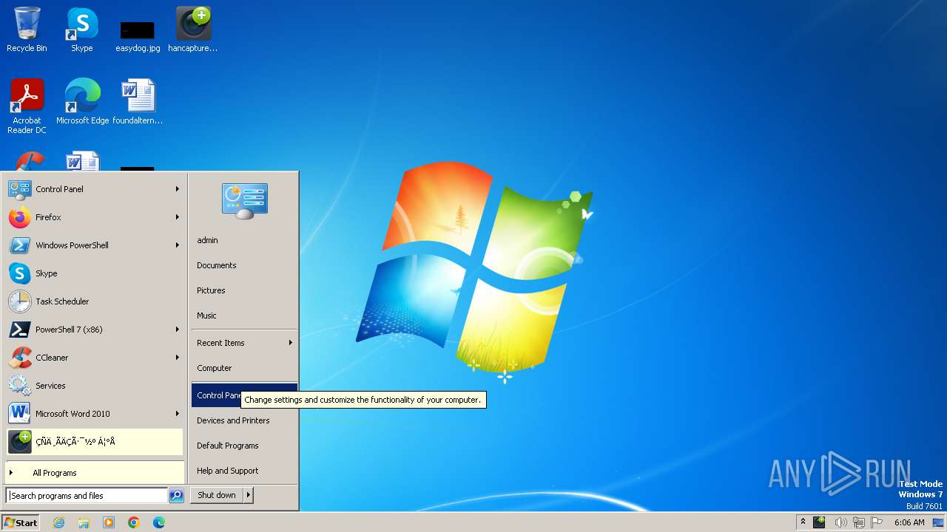947x532 pixels.
Task: Select the easydog.jpg desktop file
Action: [138, 35]
